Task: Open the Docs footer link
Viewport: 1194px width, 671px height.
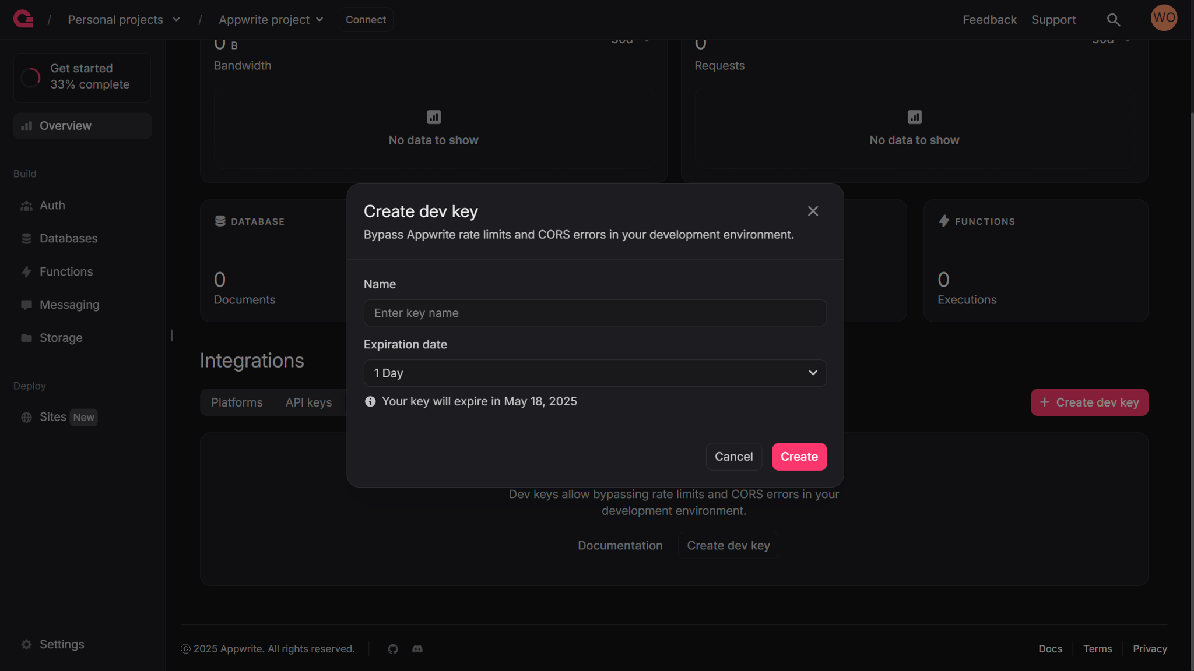Action: point(1050,649)
